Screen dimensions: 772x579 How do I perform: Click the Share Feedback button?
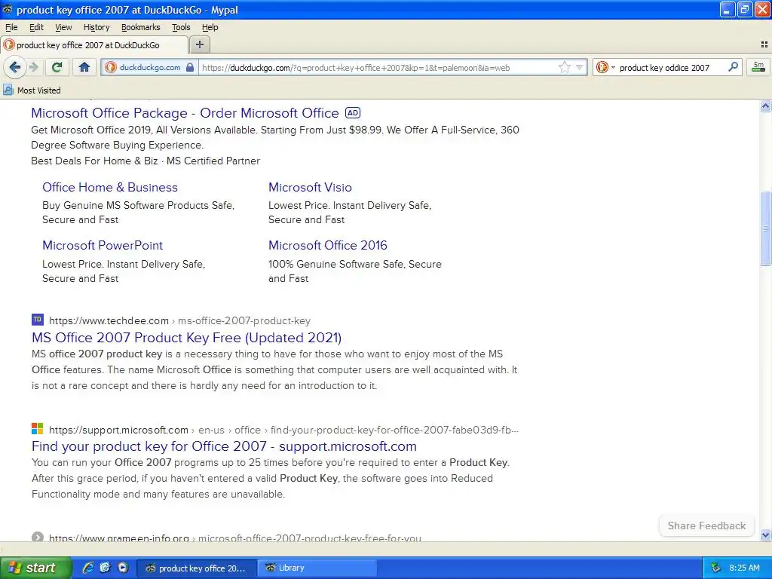706,525
